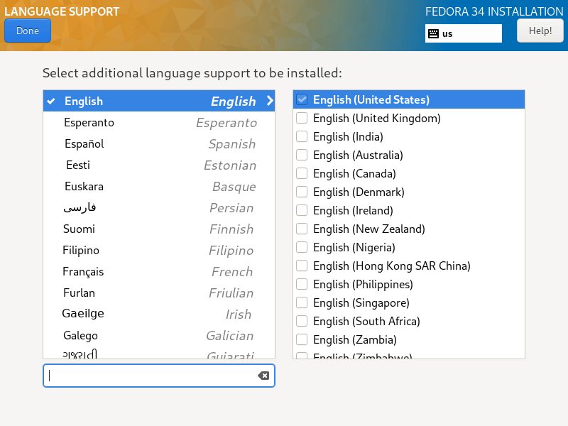Tick the English (Canada) checkbox
The width and height of the screenshot is (568, 426).
click(x=302, y=174)
